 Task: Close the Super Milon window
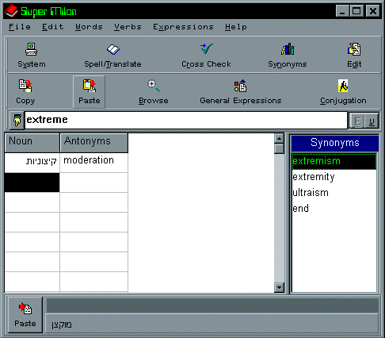point(373,11)
